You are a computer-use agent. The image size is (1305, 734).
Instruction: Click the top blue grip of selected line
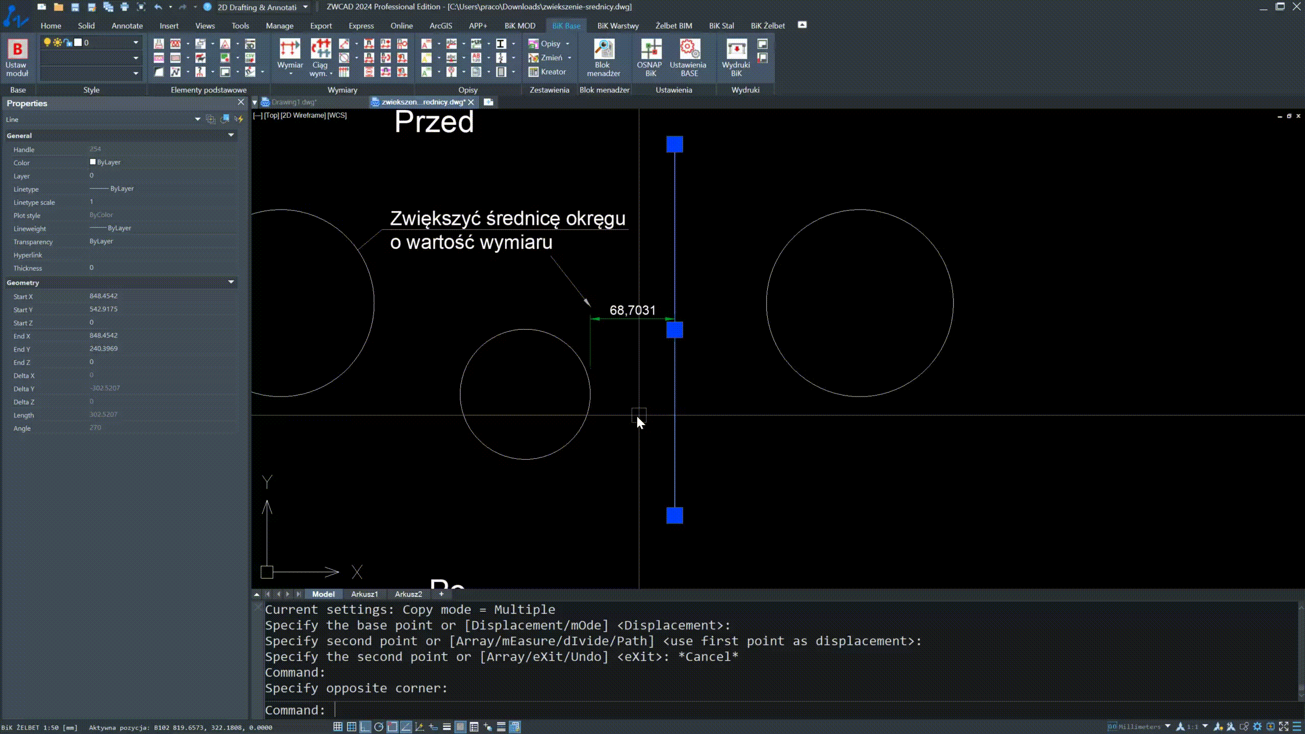coord(674,144)
